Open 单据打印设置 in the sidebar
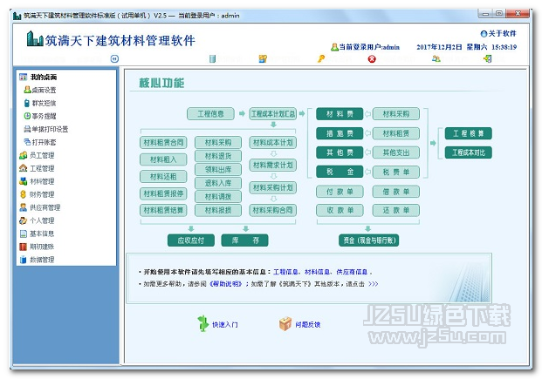This screenshot has height=379, width=542. click(46, 129)
